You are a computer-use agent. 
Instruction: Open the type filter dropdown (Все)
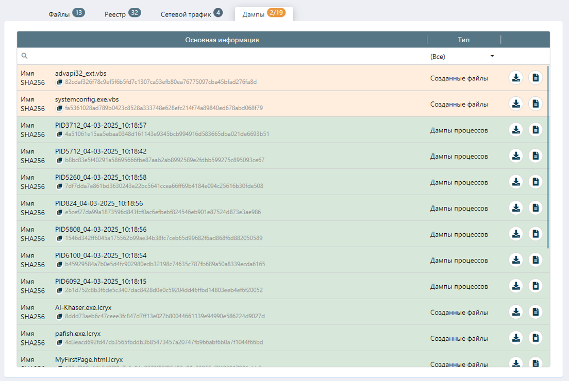462,57
